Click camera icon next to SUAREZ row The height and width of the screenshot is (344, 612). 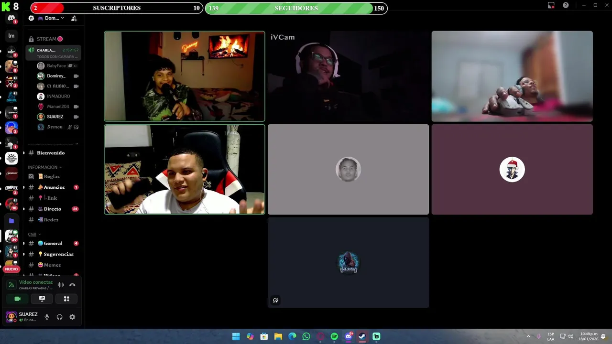(x=76, y=117)
